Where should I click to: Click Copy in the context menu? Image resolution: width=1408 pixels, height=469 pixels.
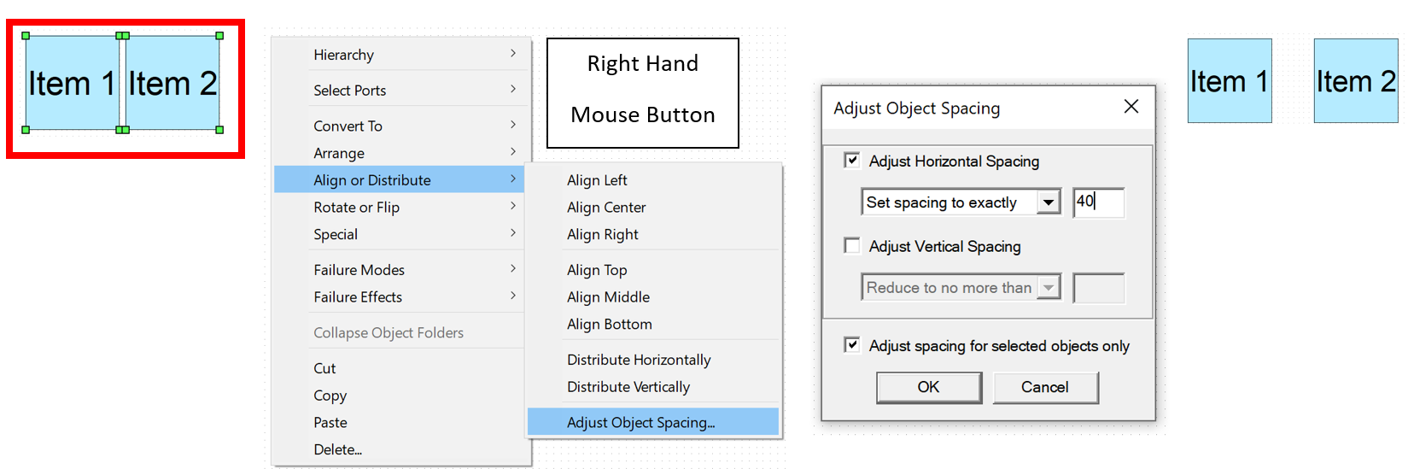pyautogui.click(x=330, y=396)
